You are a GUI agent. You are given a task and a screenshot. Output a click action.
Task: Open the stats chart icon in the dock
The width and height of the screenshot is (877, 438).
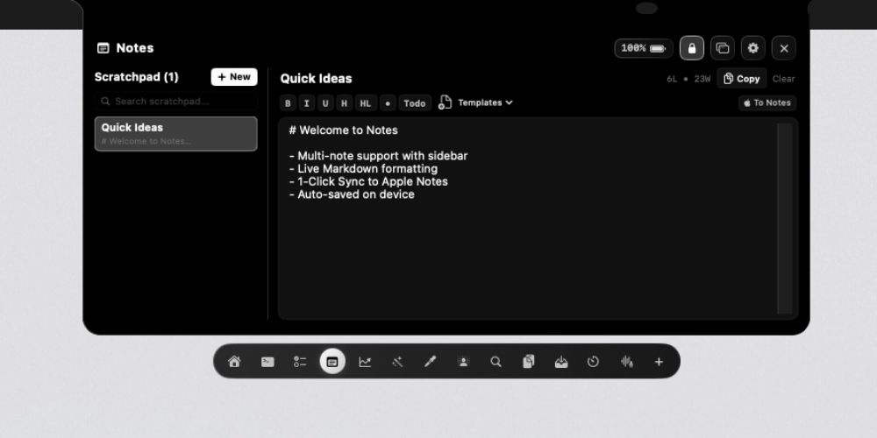click(x=365, y=362)
